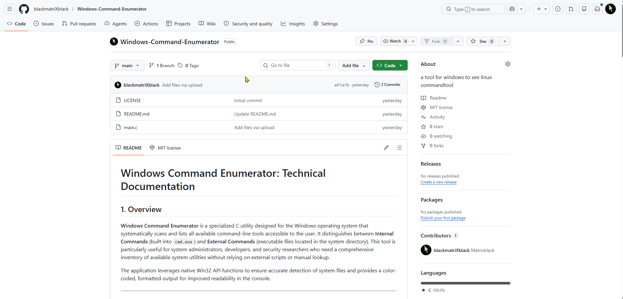Open the Actions tab

(147, 24)
